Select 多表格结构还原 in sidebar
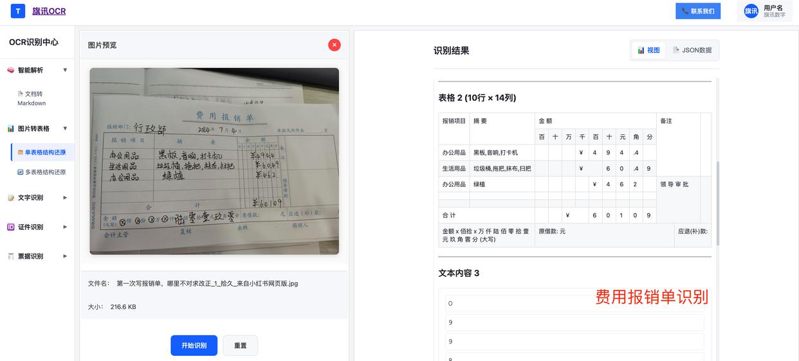Viewport: 799px width, 361px height. (x=43, y=172)
